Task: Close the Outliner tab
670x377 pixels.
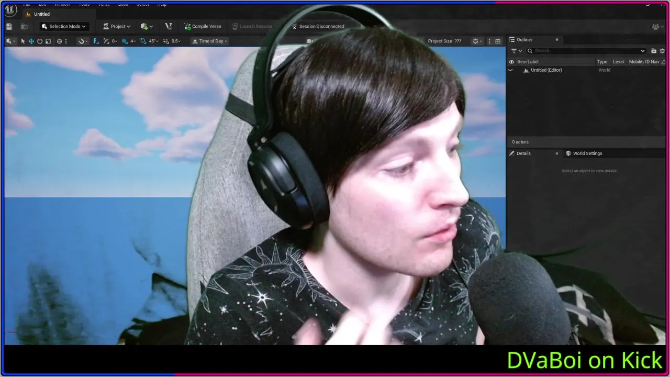Action: tap(557, 40)
